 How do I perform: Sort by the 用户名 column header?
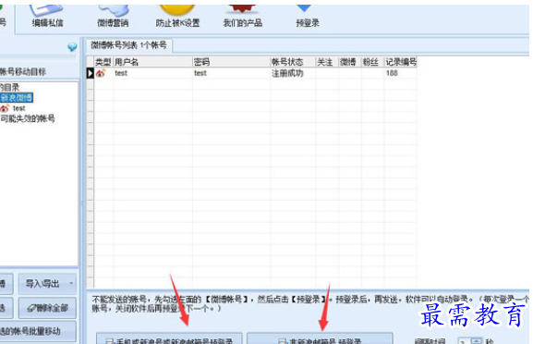[x=152, y=62]
